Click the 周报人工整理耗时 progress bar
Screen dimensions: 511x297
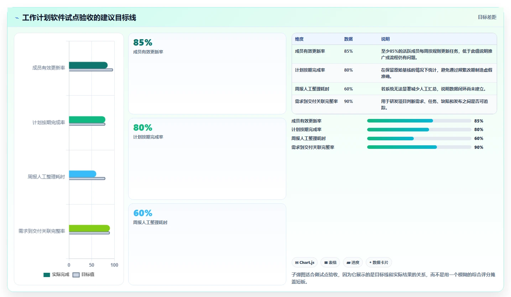(419, 139)
